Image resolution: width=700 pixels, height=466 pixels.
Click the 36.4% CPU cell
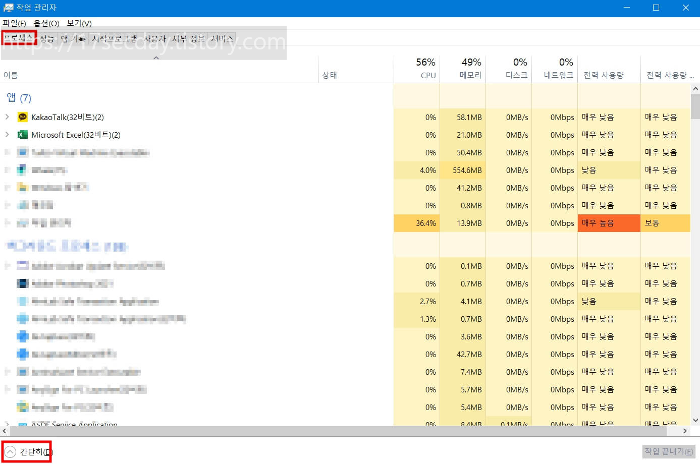tap(417, 223)
